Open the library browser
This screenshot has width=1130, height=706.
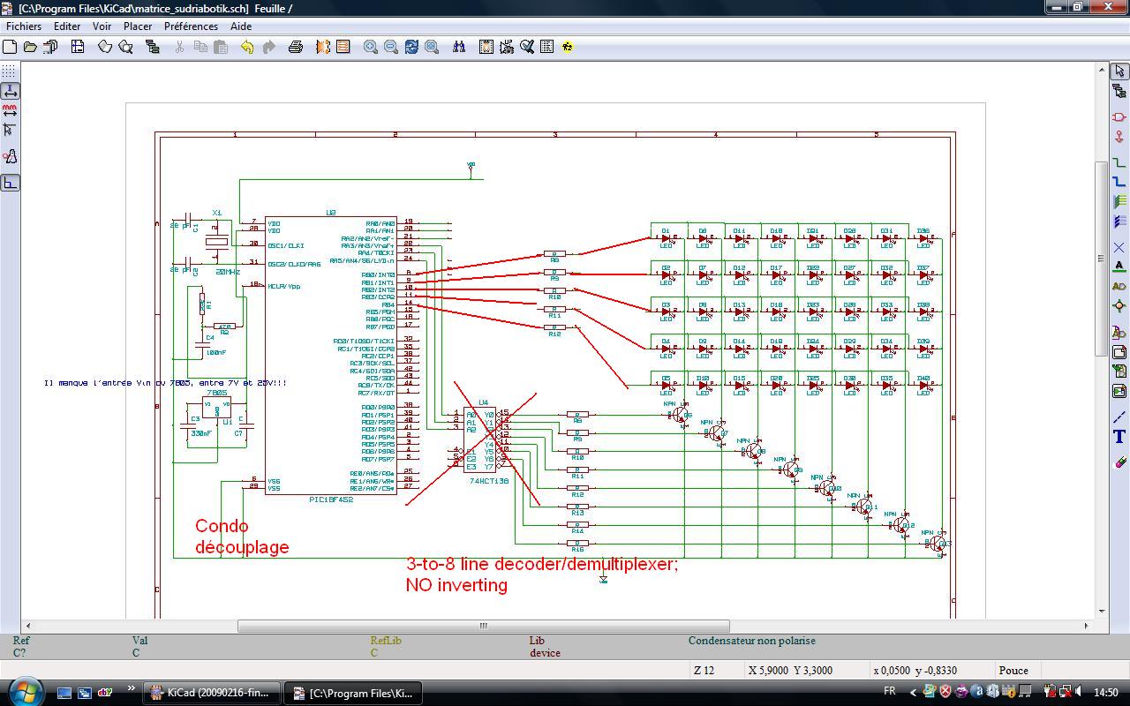[125, 47]
